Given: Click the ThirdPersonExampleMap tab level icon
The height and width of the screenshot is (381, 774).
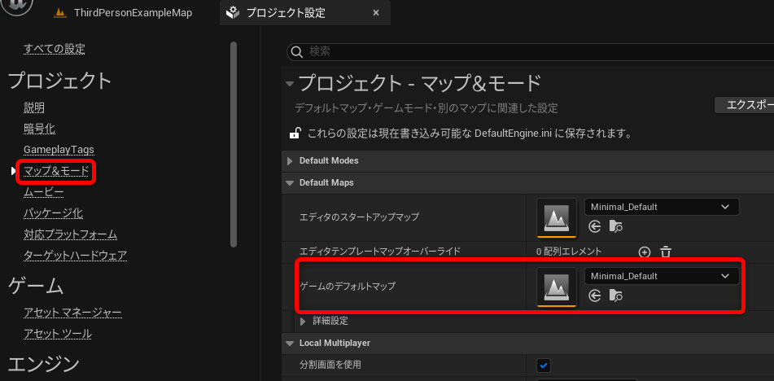Looking at the screenshot, I should 60,13.
